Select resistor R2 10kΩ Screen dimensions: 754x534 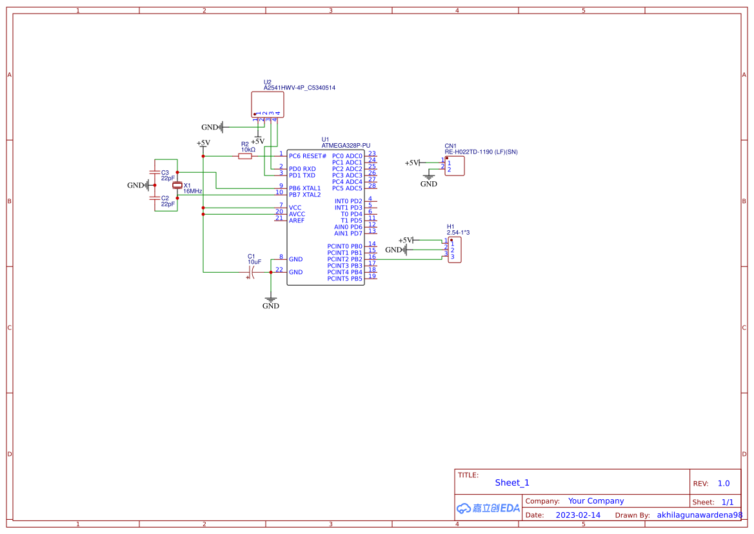(246, 155)
